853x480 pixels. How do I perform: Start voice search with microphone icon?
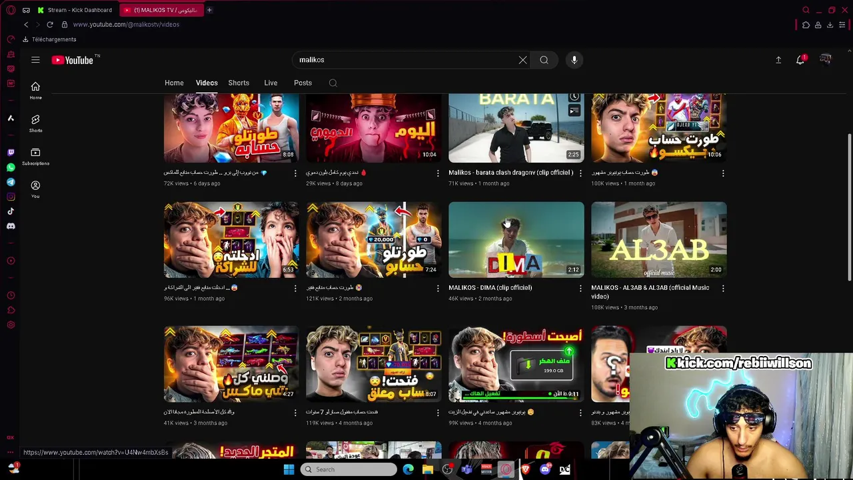click(574, 60)
